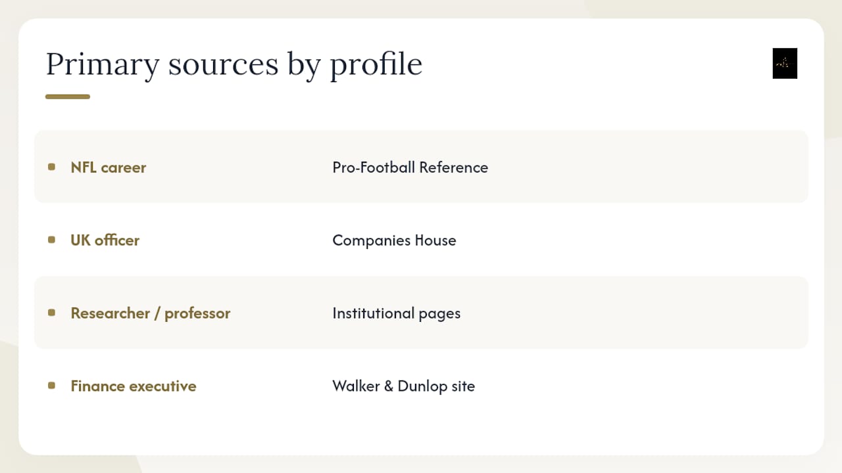Select the bullet next to Finance executive
842x473 pixels.
coord(52,386)
